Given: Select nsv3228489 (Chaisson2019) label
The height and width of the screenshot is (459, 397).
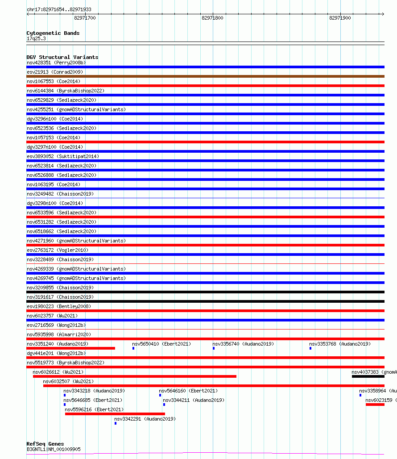Looking at the screenshot, I should [x=60, y=259].
